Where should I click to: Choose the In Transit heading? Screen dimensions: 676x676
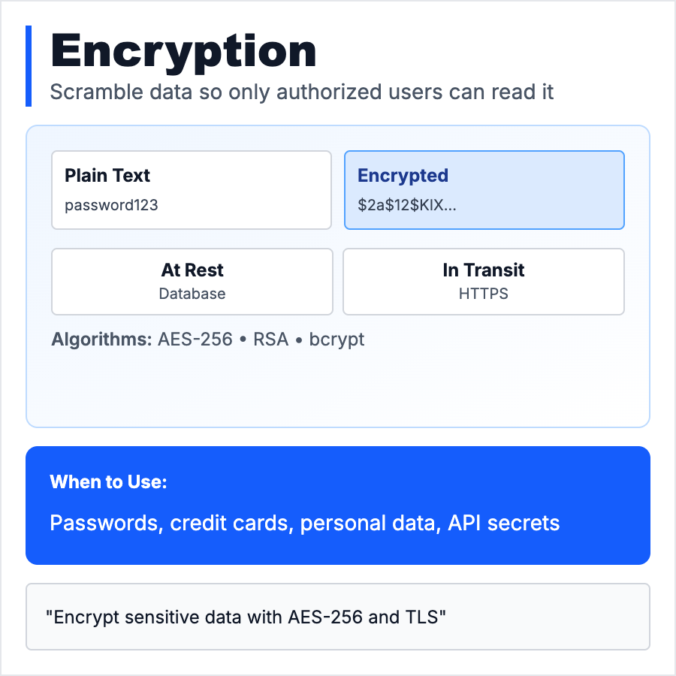point(483,270)
